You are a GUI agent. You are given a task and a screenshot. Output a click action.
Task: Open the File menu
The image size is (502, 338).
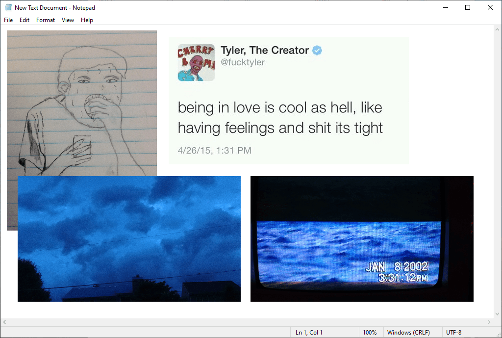point(8,20)
